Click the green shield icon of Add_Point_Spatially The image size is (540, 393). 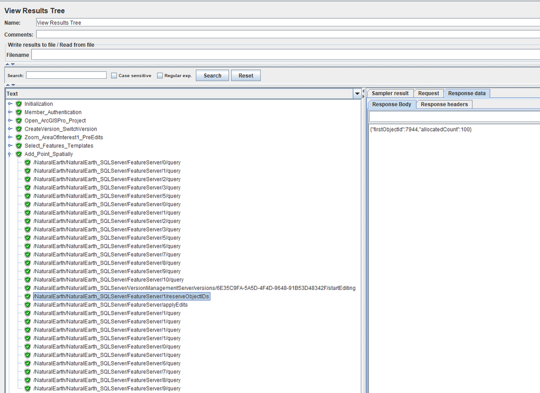tap(19, 154)
